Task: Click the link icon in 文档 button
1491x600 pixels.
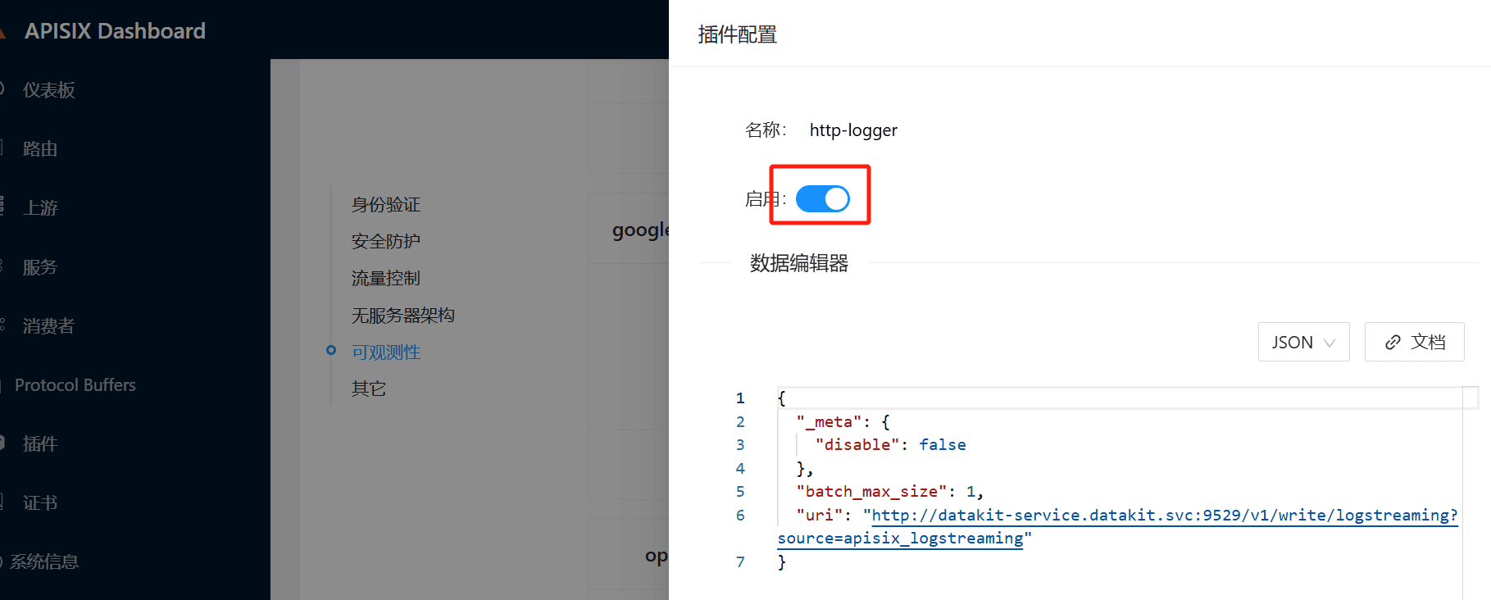Action: point(1393,343)
